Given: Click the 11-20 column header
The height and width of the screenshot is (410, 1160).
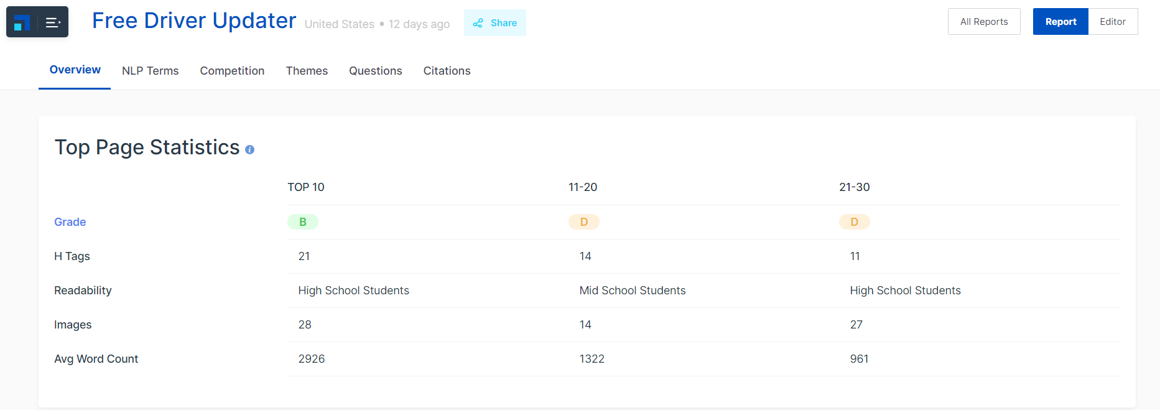Looking at the screenshot, I should coord(583,187).
